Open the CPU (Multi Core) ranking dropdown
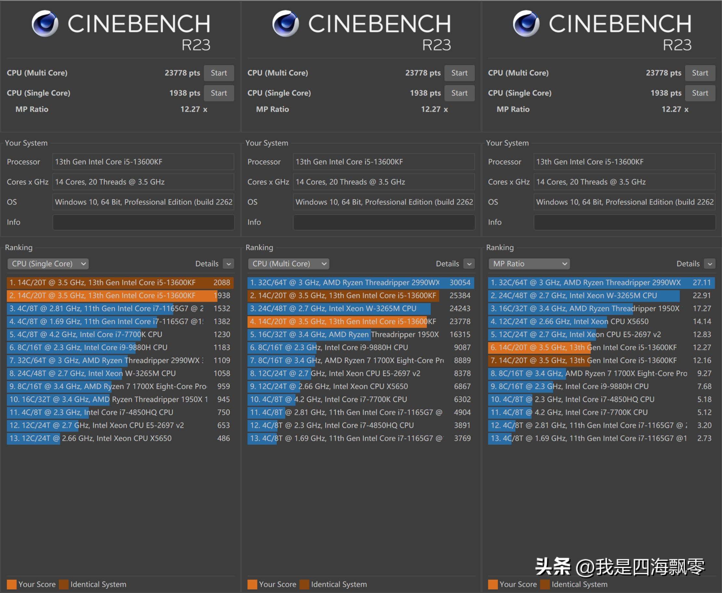This screenshot has width=722, height=593. (x=288, y=264)
